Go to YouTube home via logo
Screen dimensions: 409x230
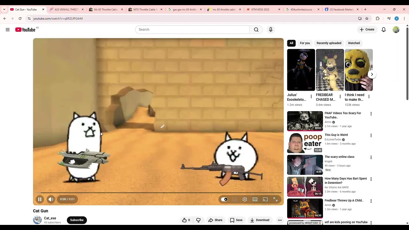25,30
